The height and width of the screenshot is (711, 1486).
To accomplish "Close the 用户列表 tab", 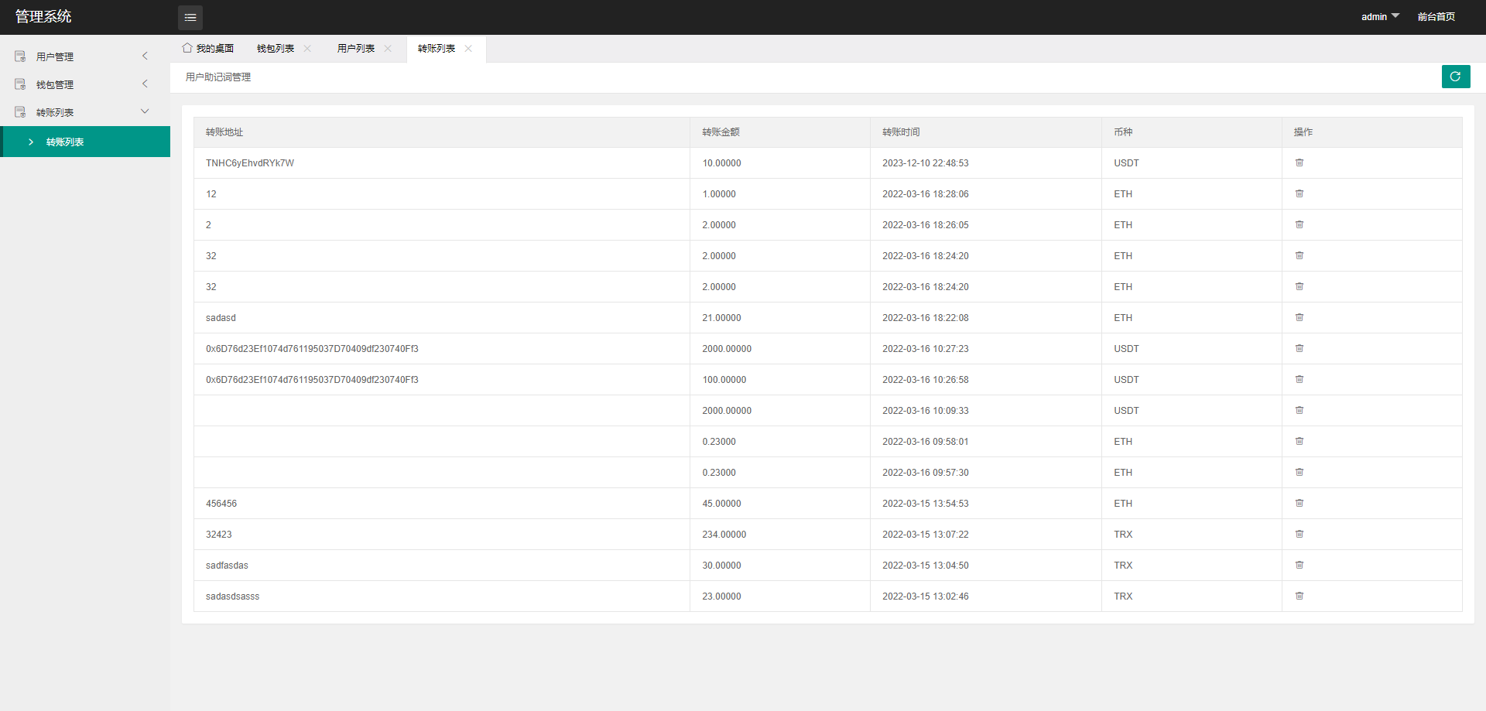I will coord(388,48).
